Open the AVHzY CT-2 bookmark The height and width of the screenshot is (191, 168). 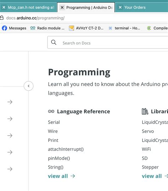tap(86, 28)
